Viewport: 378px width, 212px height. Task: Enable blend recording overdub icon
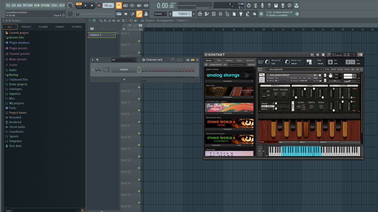(139, 5)
